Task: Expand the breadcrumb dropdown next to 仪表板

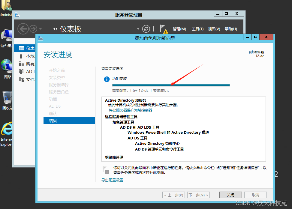Action: tap(138, 29)
